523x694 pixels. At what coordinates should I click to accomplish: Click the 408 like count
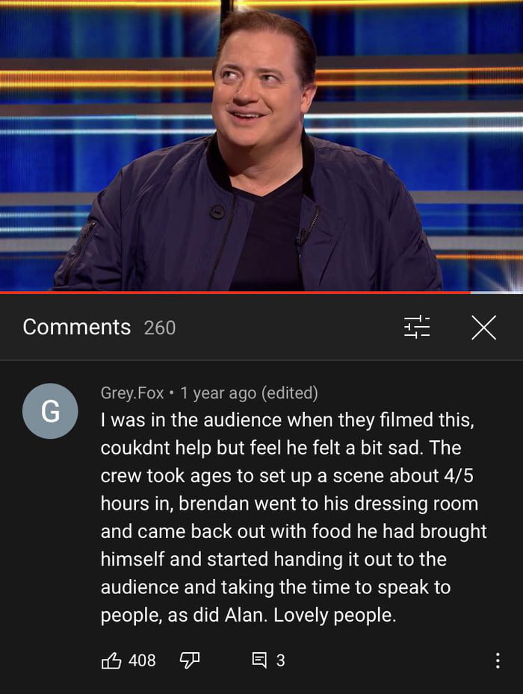[x=142, y=661]
